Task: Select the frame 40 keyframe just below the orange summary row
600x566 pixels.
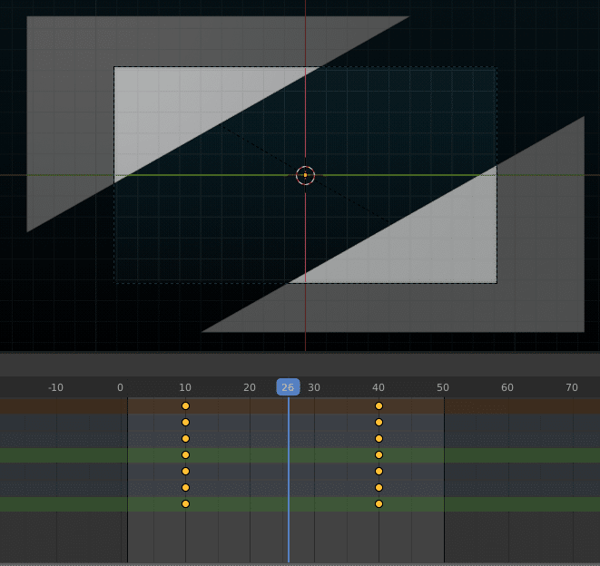Action: [379, 422]
